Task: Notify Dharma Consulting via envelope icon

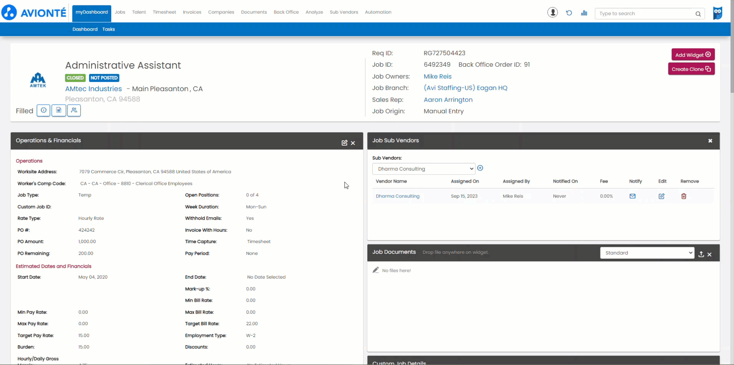Action: pyautogui.click(x=632, y=196)
